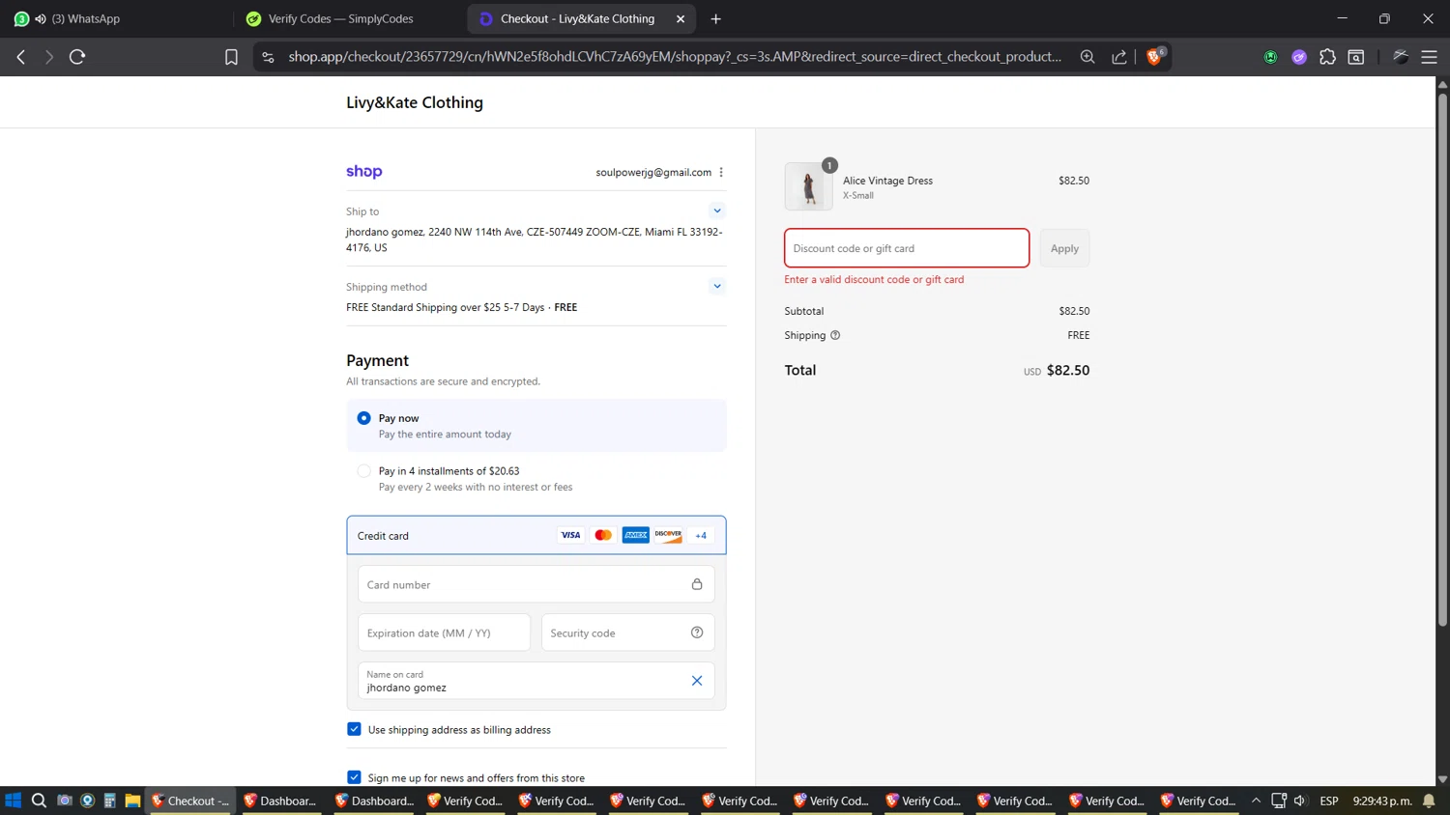Image resolution: width=1450 pixels, height=815 pixels.
Task: Open the sidebar search panel icon
Action: pos(1356,57)
